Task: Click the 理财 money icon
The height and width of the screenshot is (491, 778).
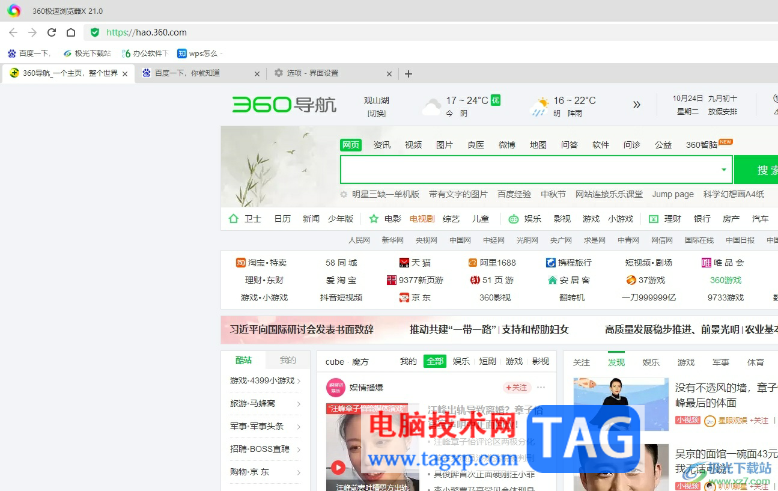Action: click(x=653, y=219)
